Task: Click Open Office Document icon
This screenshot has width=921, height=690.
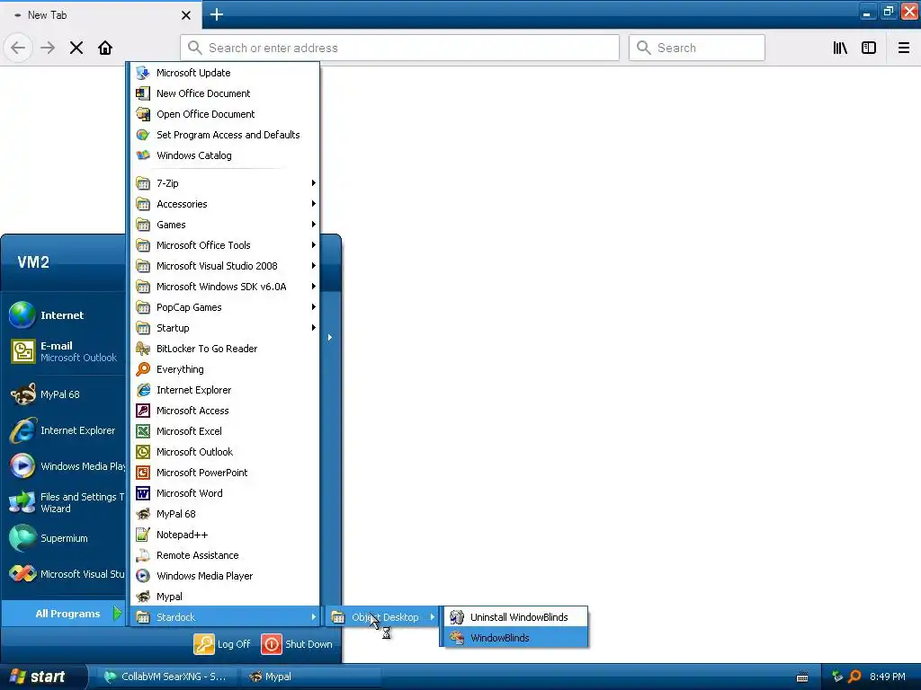Action: [x=143, y=114]
